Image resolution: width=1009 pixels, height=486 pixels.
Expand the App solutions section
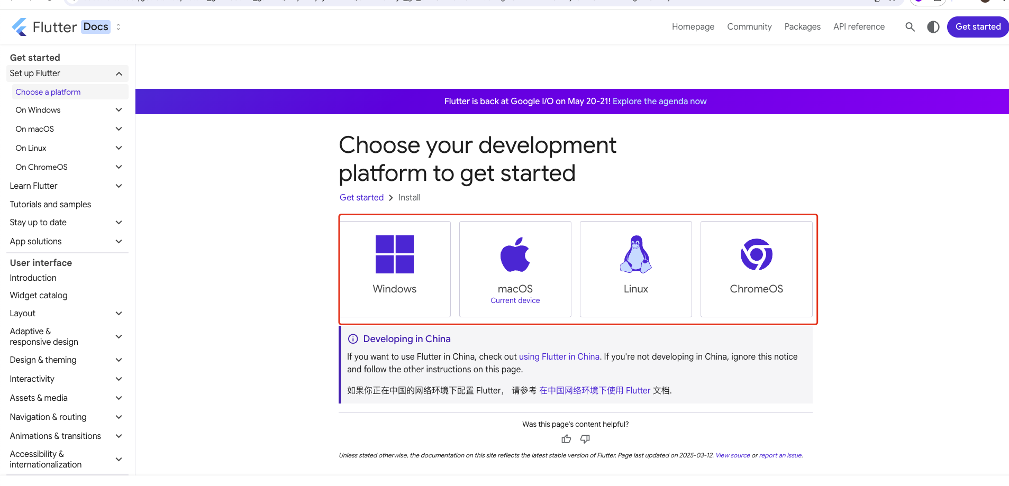point(119,242)
